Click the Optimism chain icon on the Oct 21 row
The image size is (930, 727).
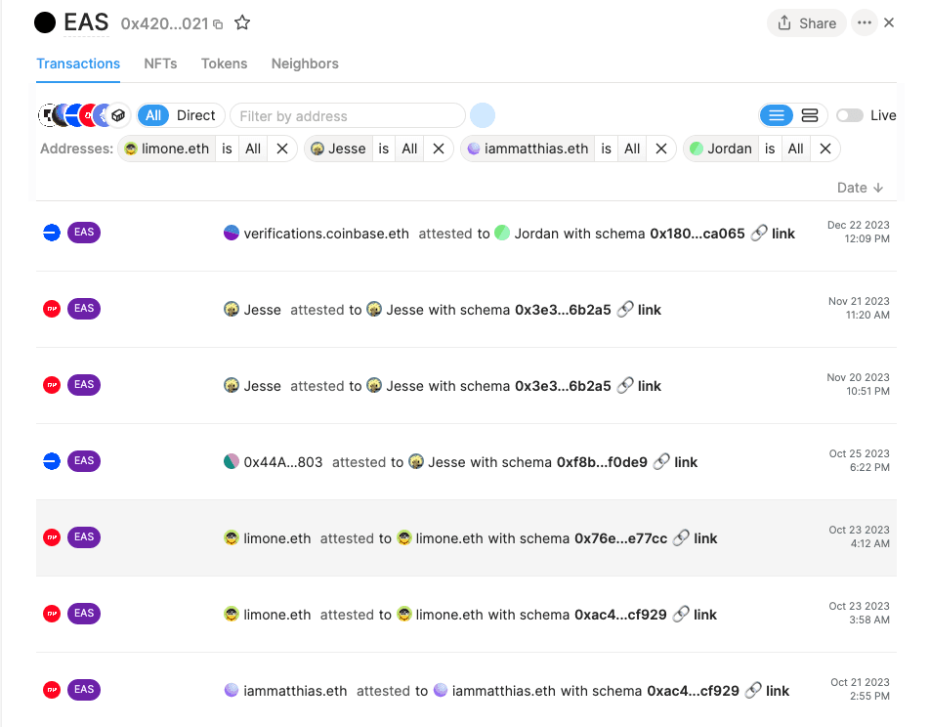point(52,690)
